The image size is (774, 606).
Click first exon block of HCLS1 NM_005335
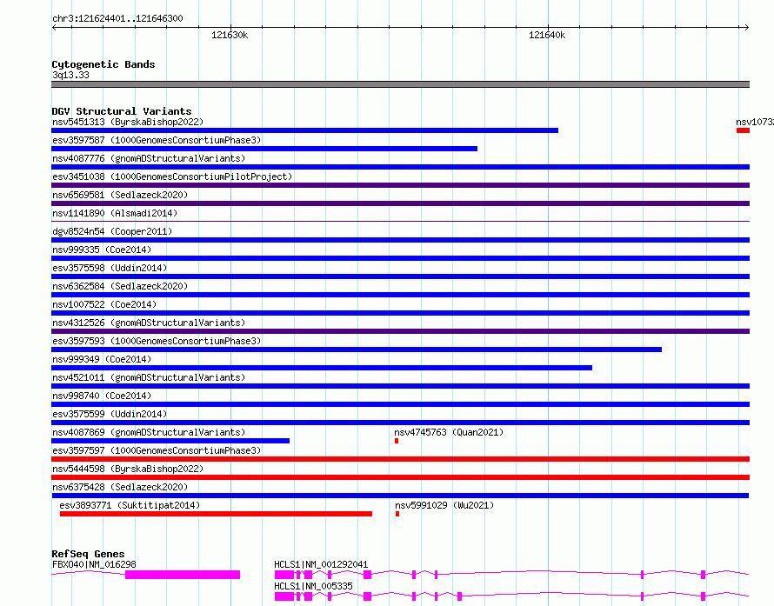(284, 596)
